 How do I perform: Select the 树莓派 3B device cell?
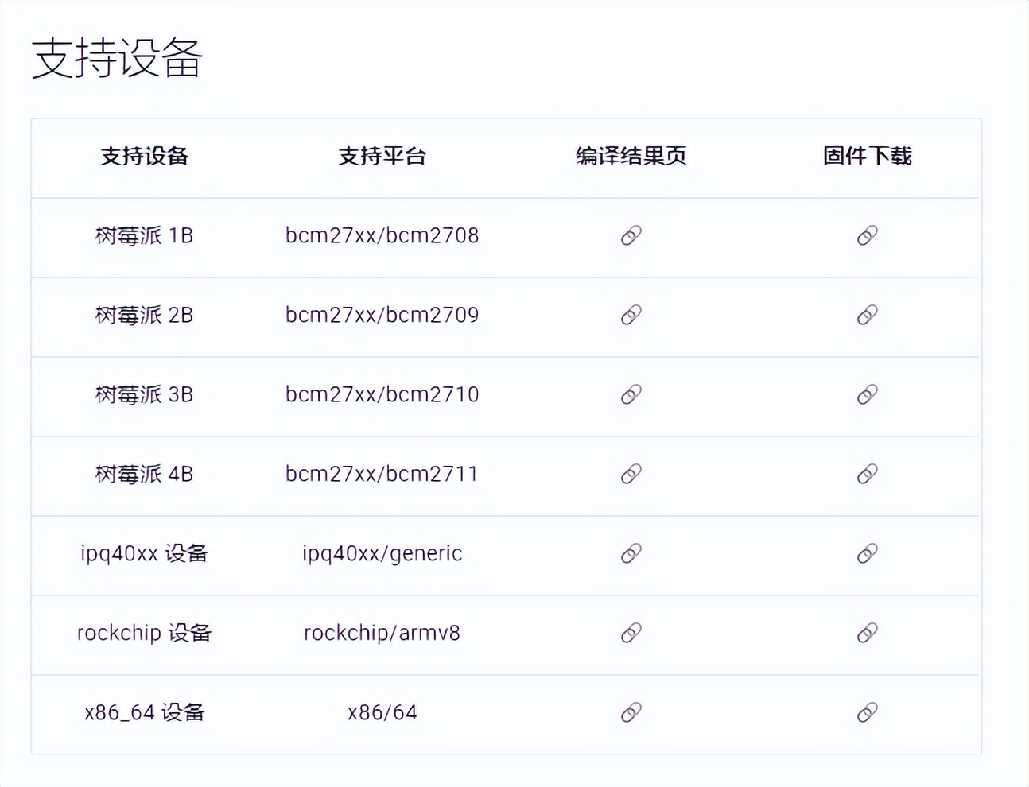[x=144, y=394]
